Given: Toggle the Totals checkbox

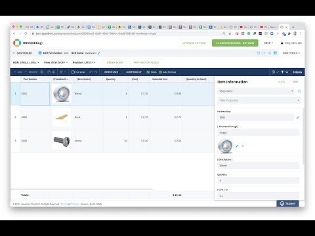Looking at the screenshot, I should tap(148, 72).
